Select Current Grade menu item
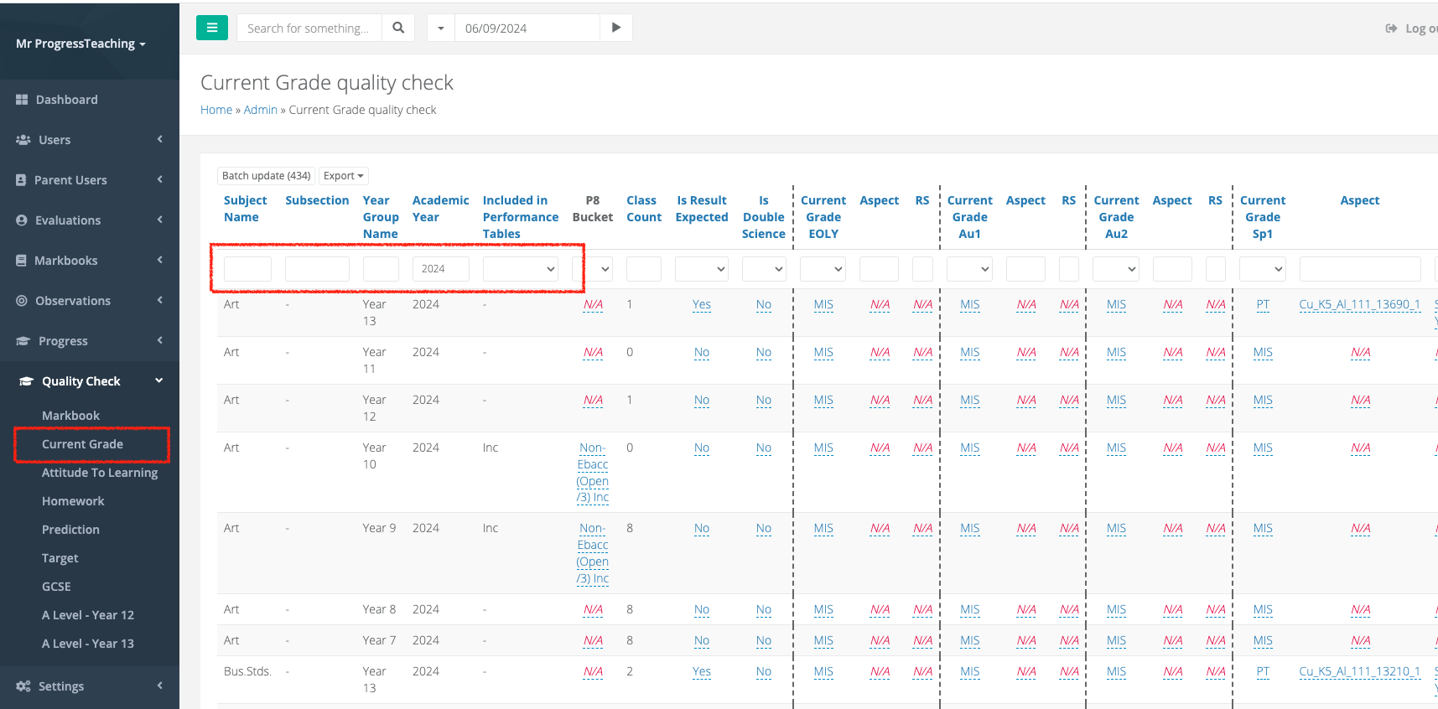Image resolution: width=1438 pixels, height=709 pixels. click(82, 444)
